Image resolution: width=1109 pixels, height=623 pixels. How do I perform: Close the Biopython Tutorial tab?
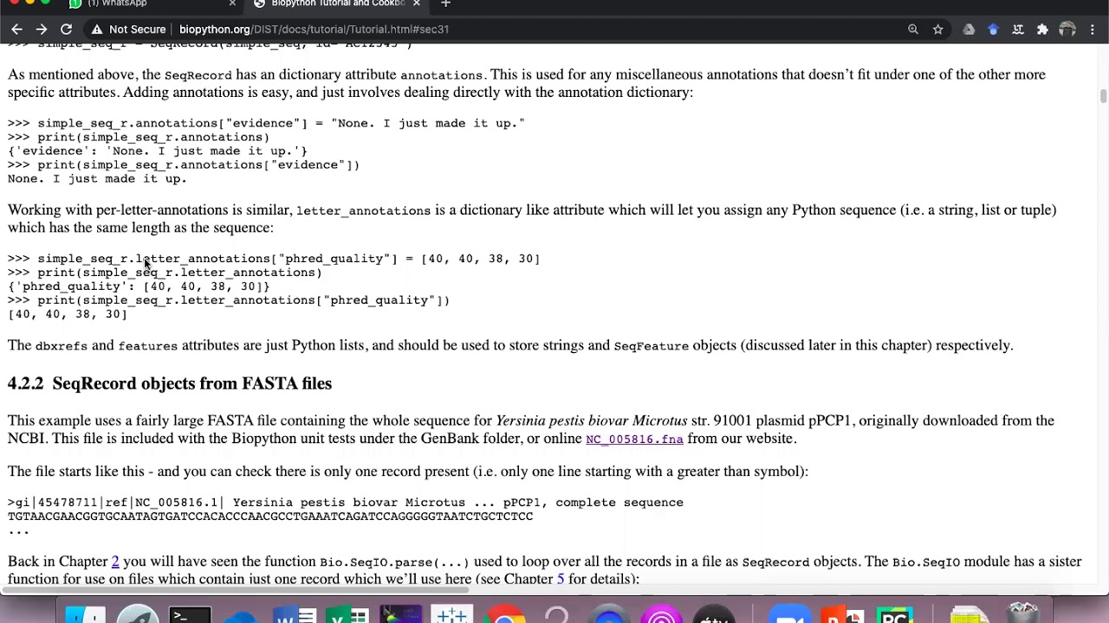tap(416, 4)
